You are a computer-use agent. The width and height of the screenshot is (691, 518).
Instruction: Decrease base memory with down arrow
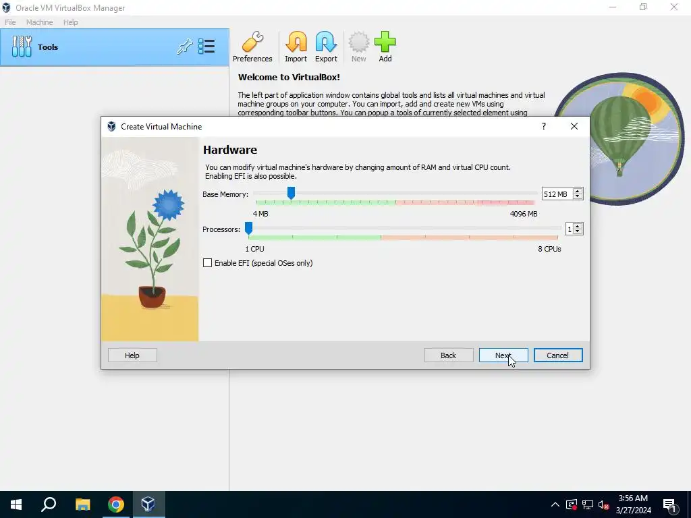tap(578, 196)
